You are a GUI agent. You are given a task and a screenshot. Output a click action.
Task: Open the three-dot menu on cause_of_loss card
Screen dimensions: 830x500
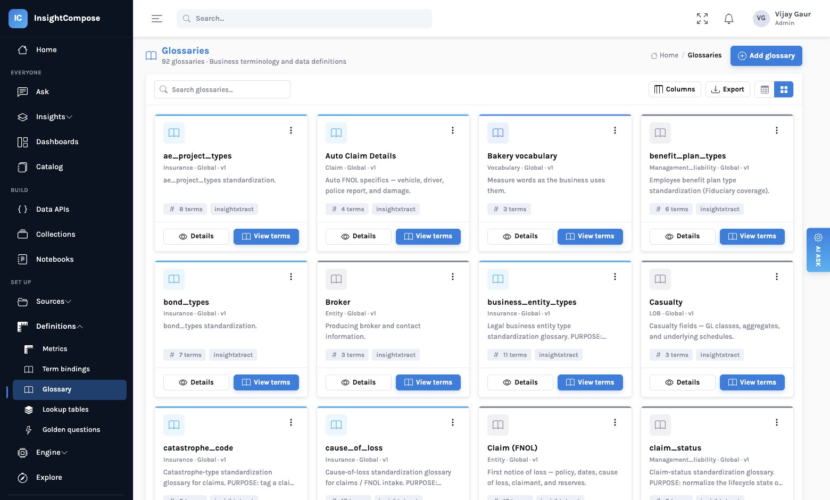(453, 422)
